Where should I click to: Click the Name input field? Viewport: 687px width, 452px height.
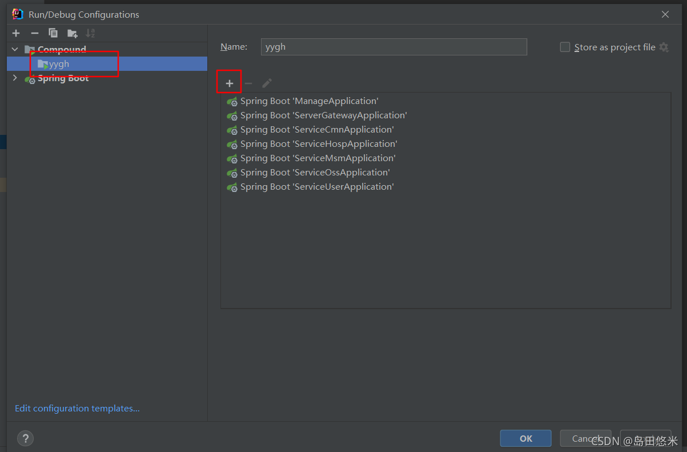(x=394, y=47)
